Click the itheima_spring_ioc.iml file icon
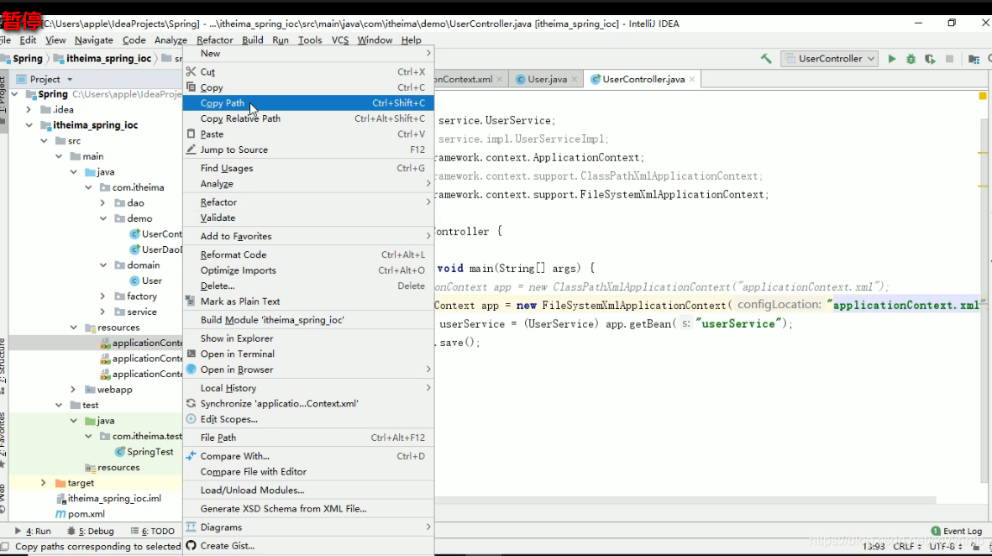This screenshot has height=556, width=992. (60, 498)
